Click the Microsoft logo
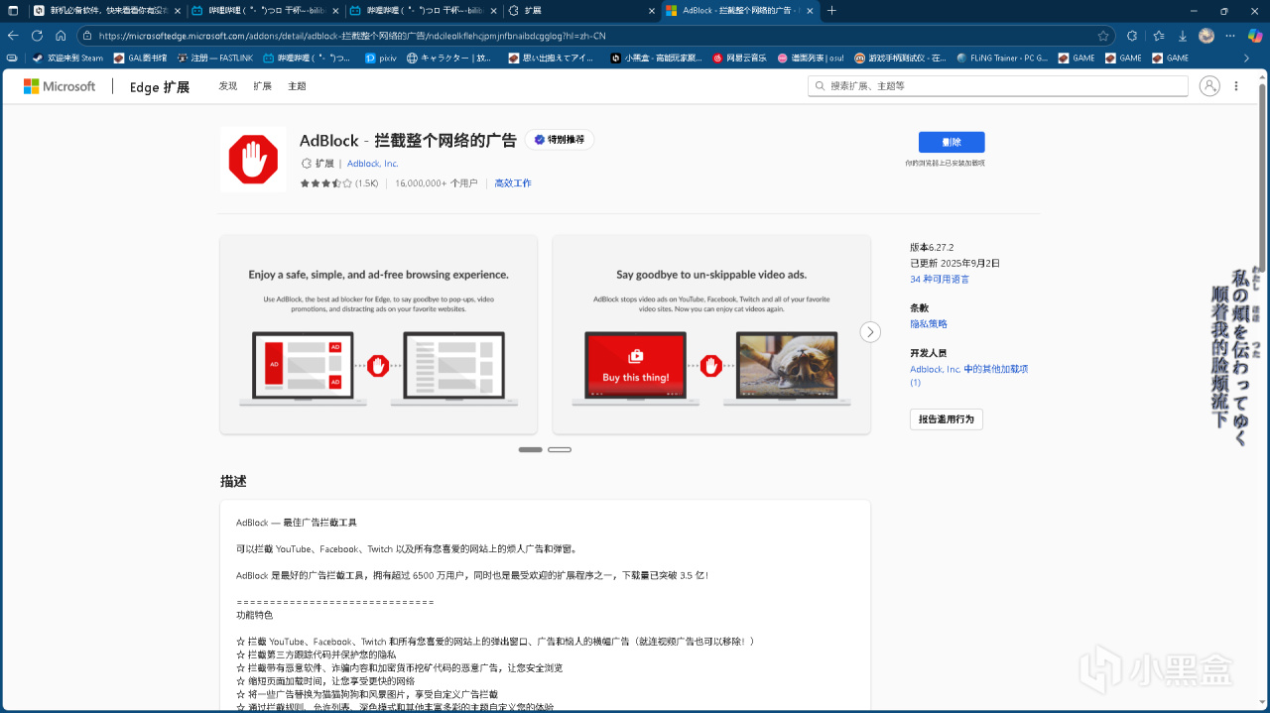This screenshot has height=713, width=1270. 60,86
